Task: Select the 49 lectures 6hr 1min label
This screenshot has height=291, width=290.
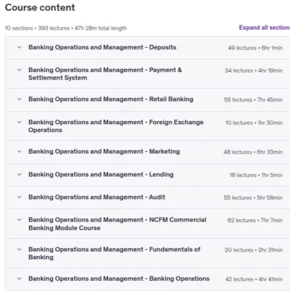Action: pyautogui.click(x=255, y=48)
